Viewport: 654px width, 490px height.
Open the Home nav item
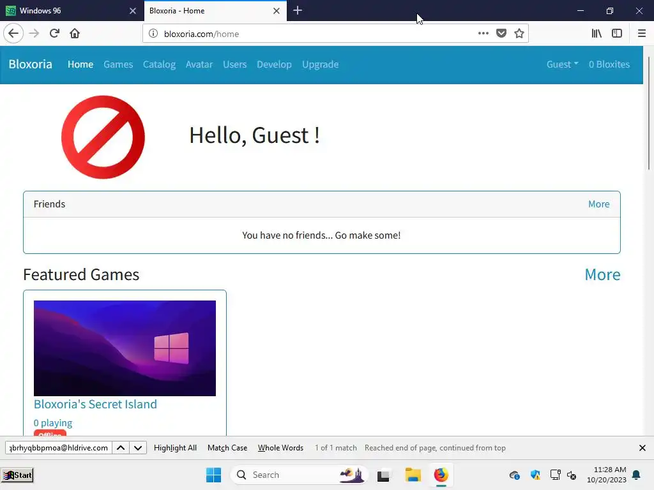coord(80,64)
